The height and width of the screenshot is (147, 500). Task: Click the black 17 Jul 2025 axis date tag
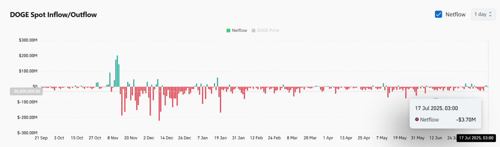point(476,138)
